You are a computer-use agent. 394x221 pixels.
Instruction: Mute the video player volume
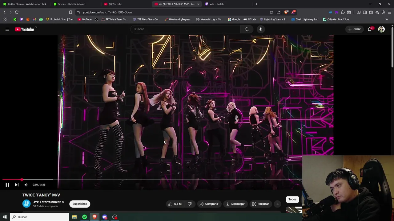pos(26,185)
